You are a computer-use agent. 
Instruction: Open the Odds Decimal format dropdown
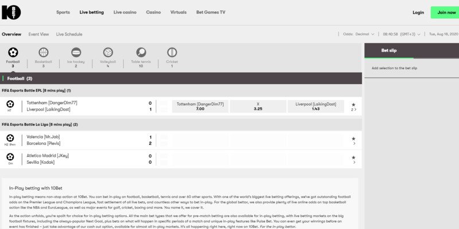[x=359, y=34]
